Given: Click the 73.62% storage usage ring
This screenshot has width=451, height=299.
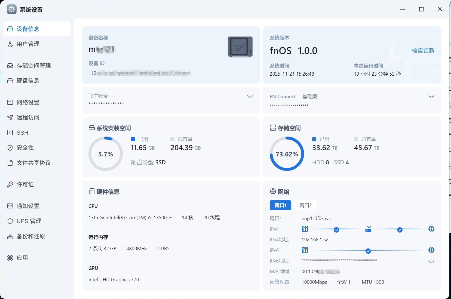Looking at the screenshot, I should (x=287, y=154).
